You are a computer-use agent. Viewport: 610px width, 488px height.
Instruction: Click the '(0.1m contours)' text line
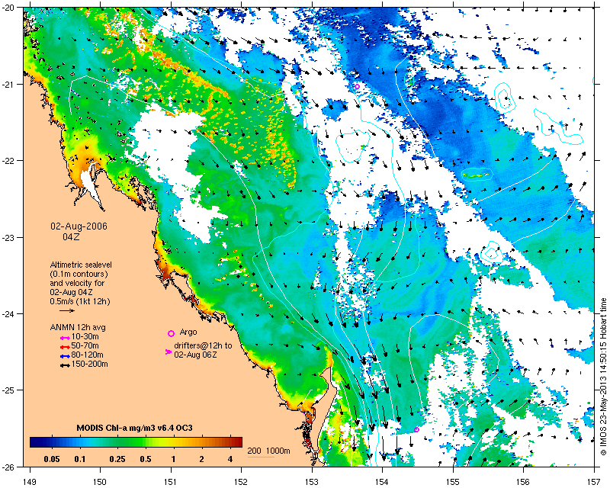coord(79,274)
